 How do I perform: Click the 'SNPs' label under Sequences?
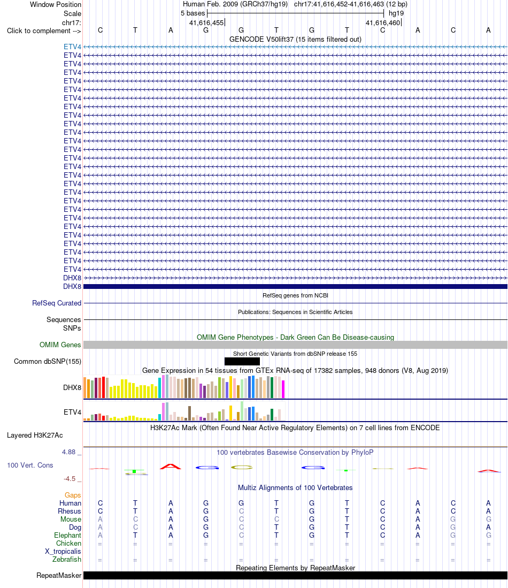coord(72,328)
